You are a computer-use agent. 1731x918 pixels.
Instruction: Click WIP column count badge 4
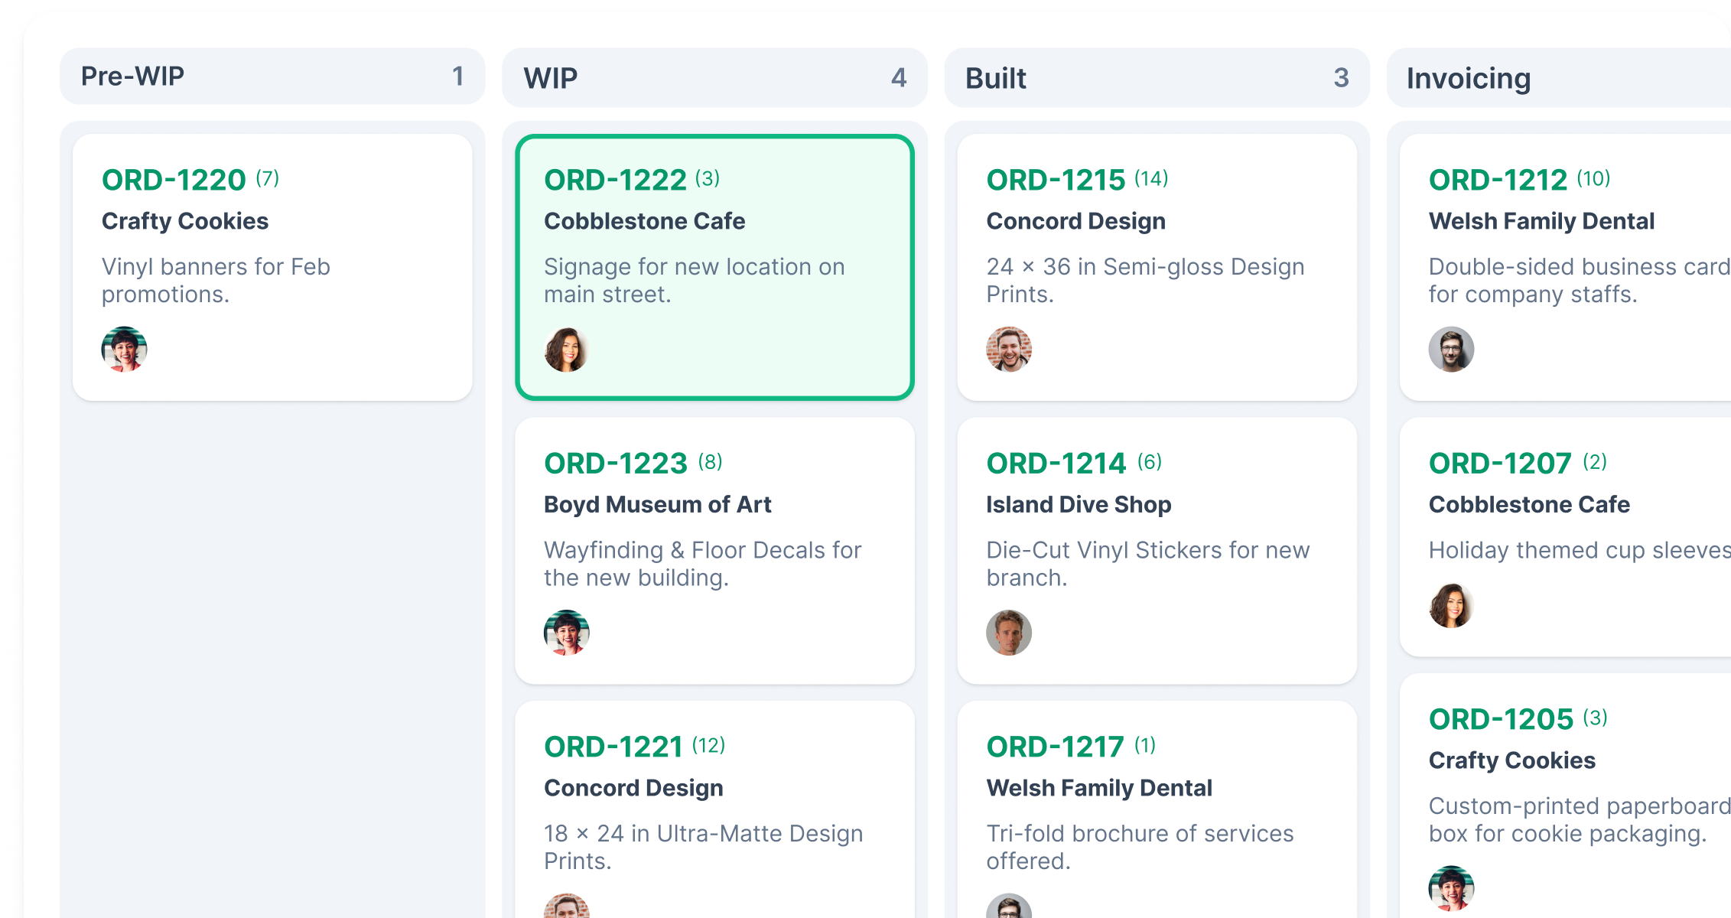[898, 78]
